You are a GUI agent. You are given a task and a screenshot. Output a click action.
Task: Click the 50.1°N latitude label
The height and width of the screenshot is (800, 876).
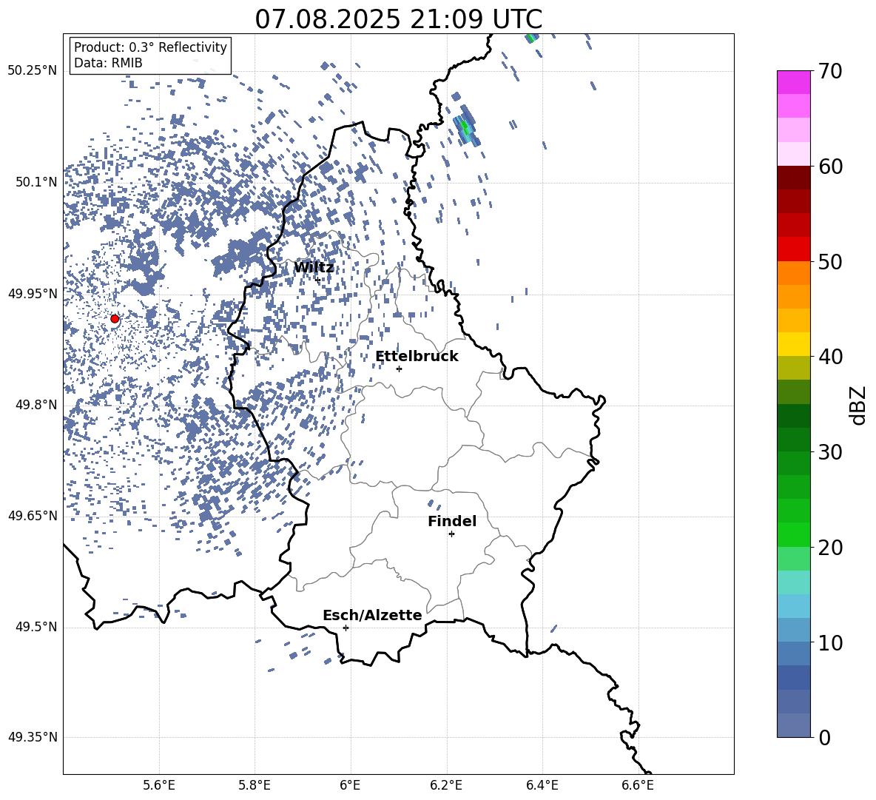(36, 183)
